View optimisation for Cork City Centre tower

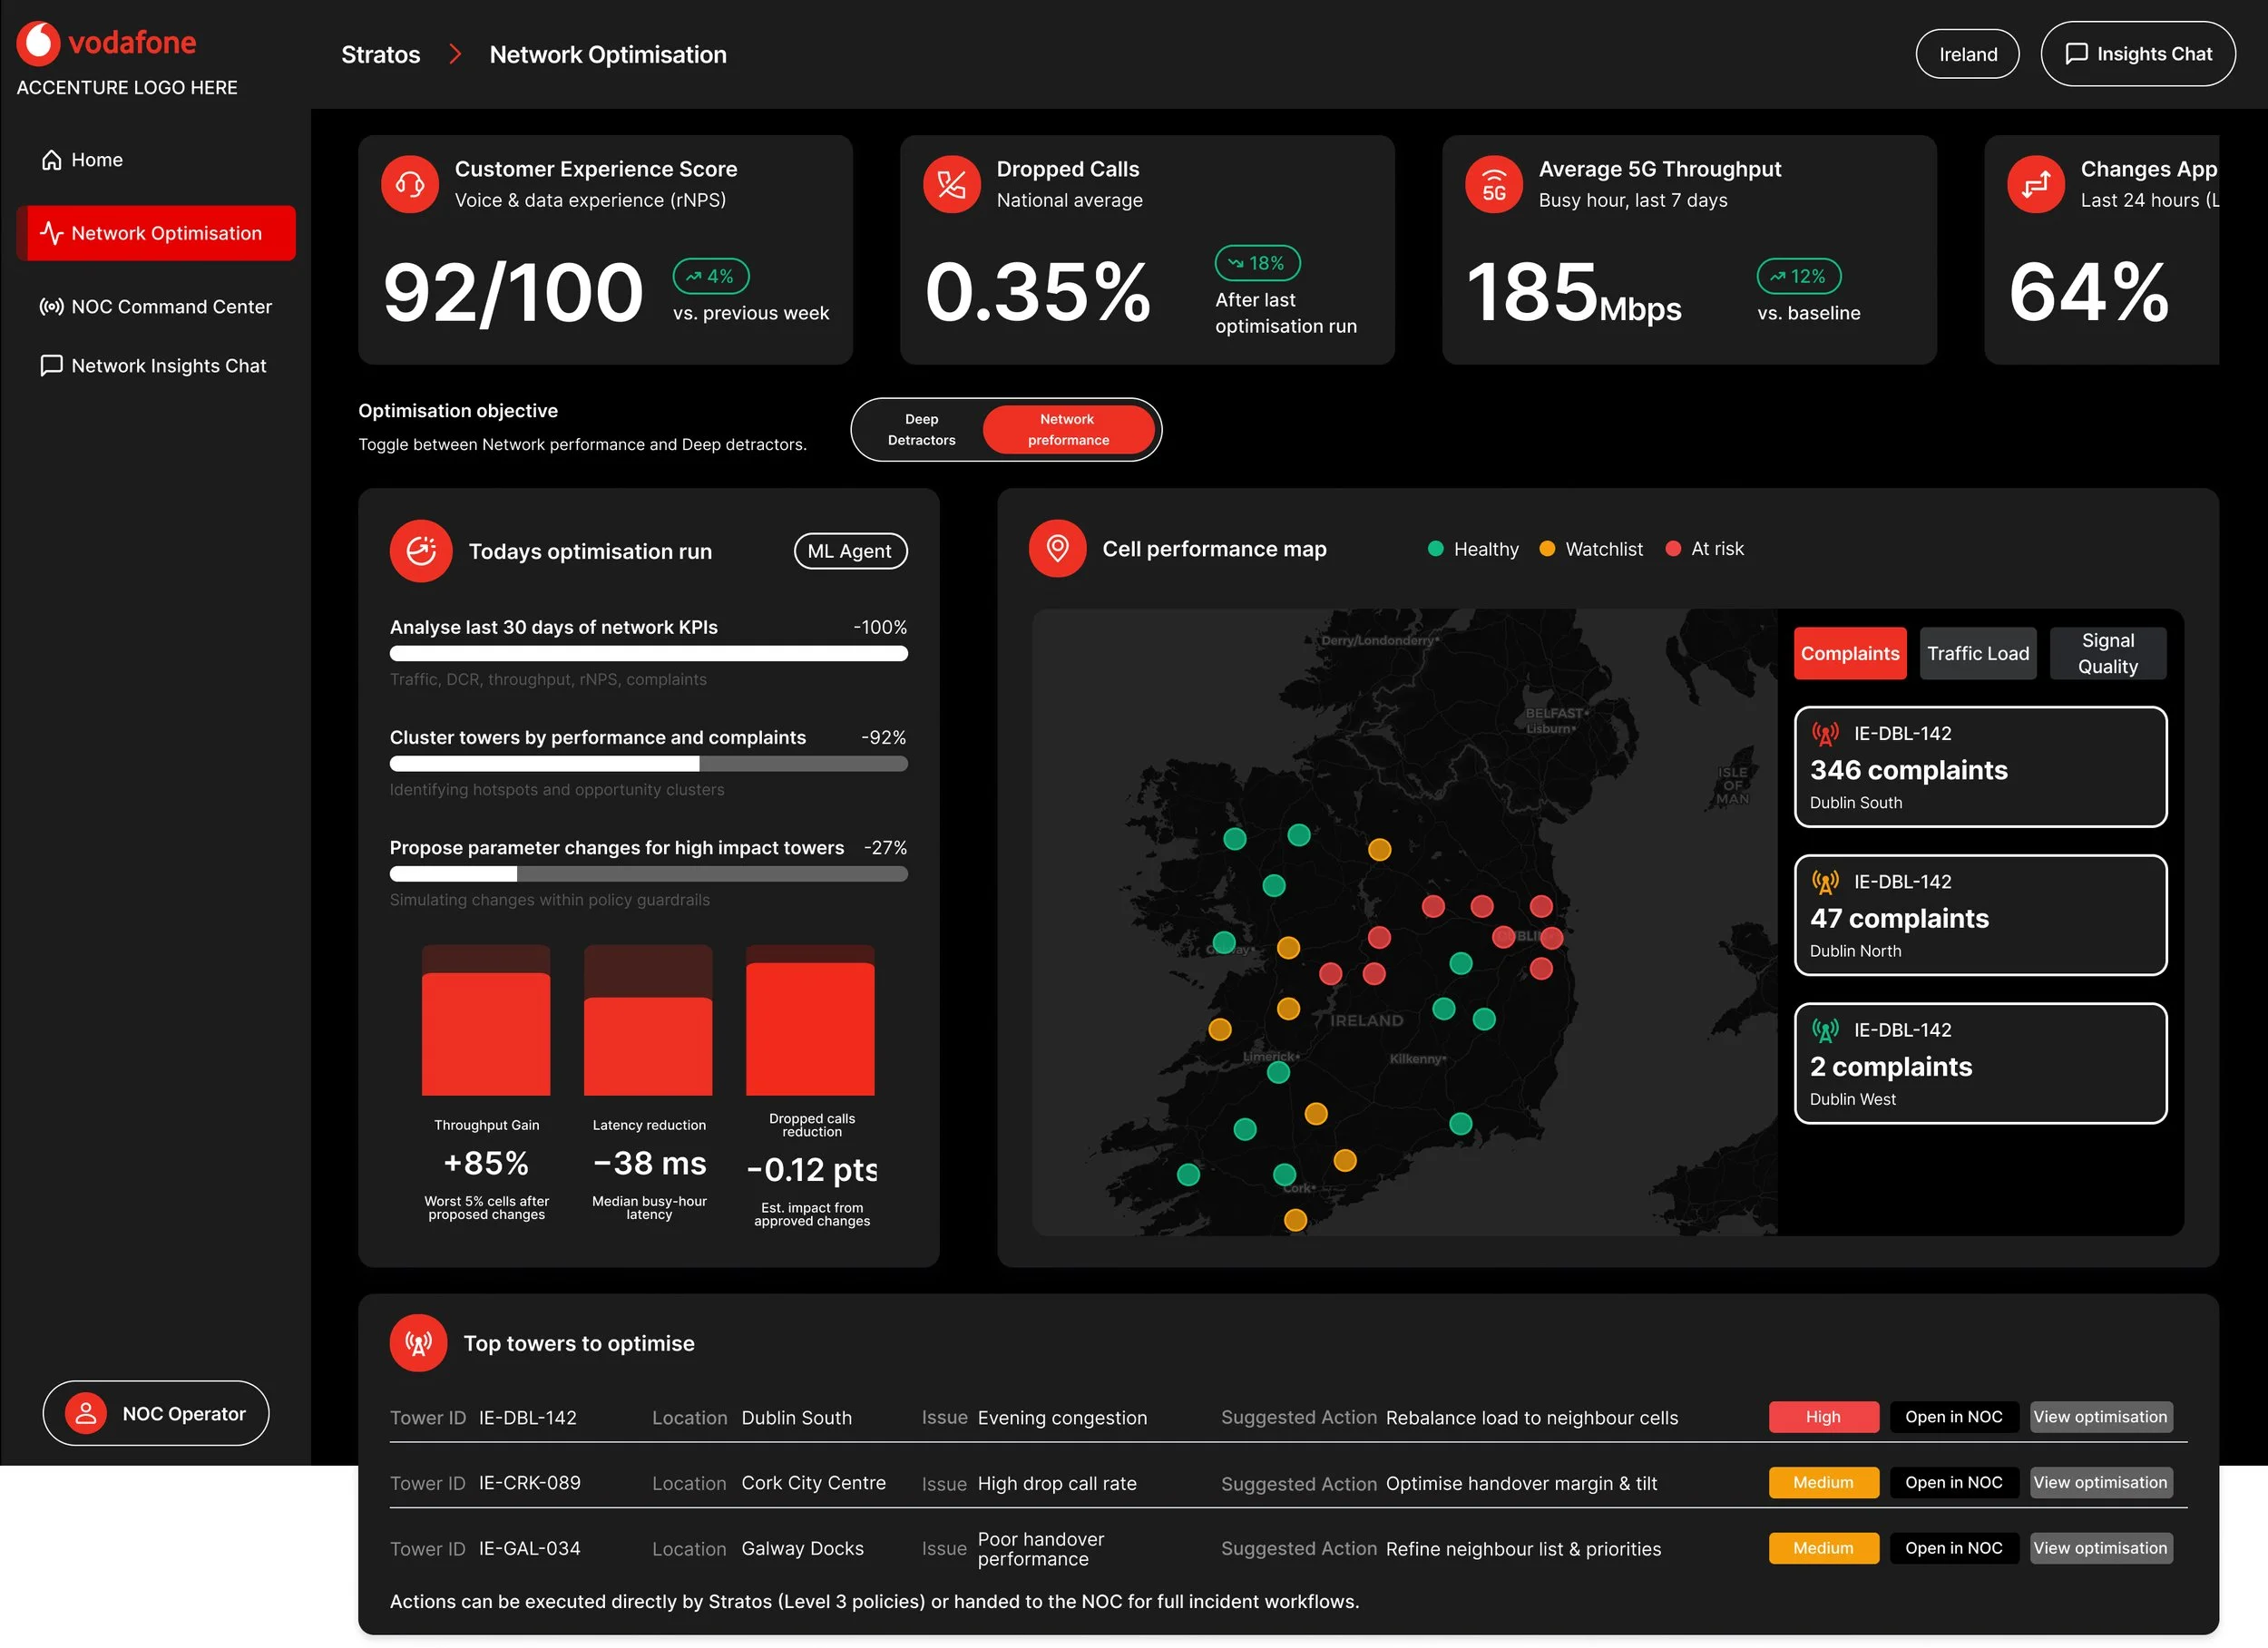2100,1483
